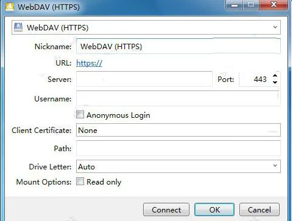The height and width of the screenshot is (221, 293).
Task: Open the Drive Letter dropdown set to Auto
Action: pos(178,166)
